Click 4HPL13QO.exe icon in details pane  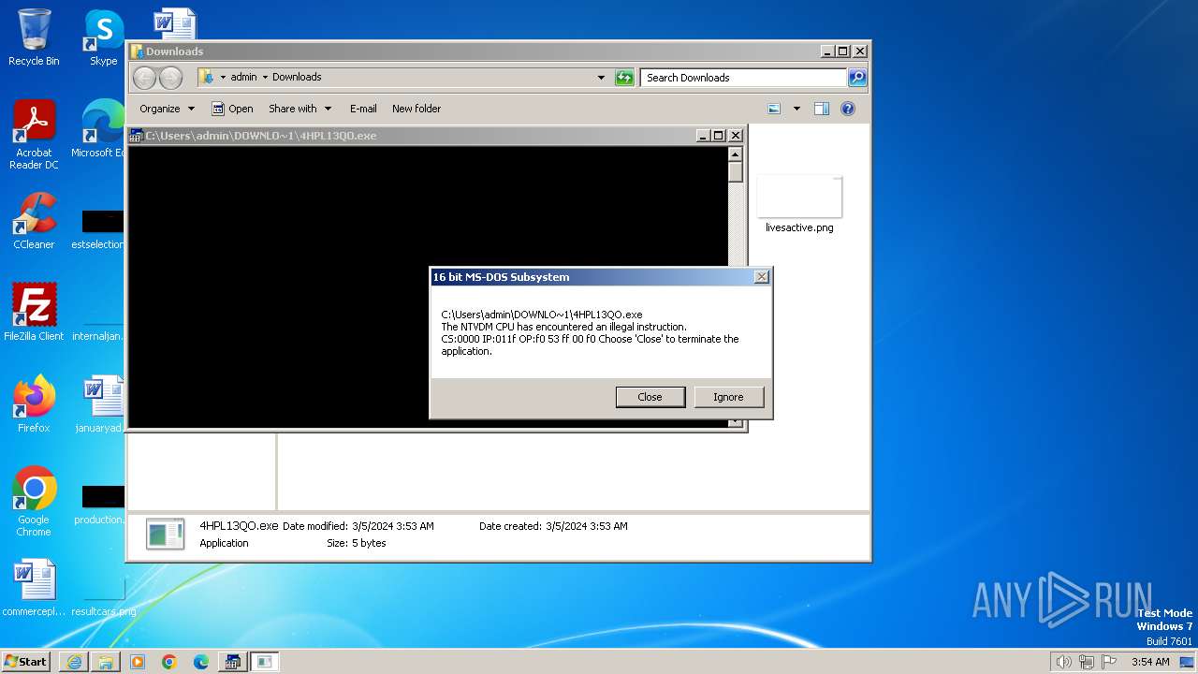click(x=165, y=534)
